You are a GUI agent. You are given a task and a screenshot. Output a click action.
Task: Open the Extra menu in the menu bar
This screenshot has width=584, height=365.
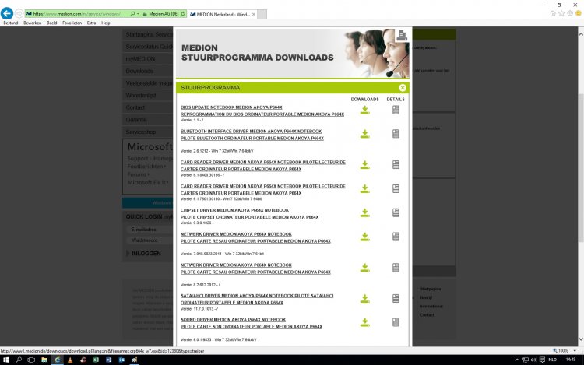coord(91,23)
